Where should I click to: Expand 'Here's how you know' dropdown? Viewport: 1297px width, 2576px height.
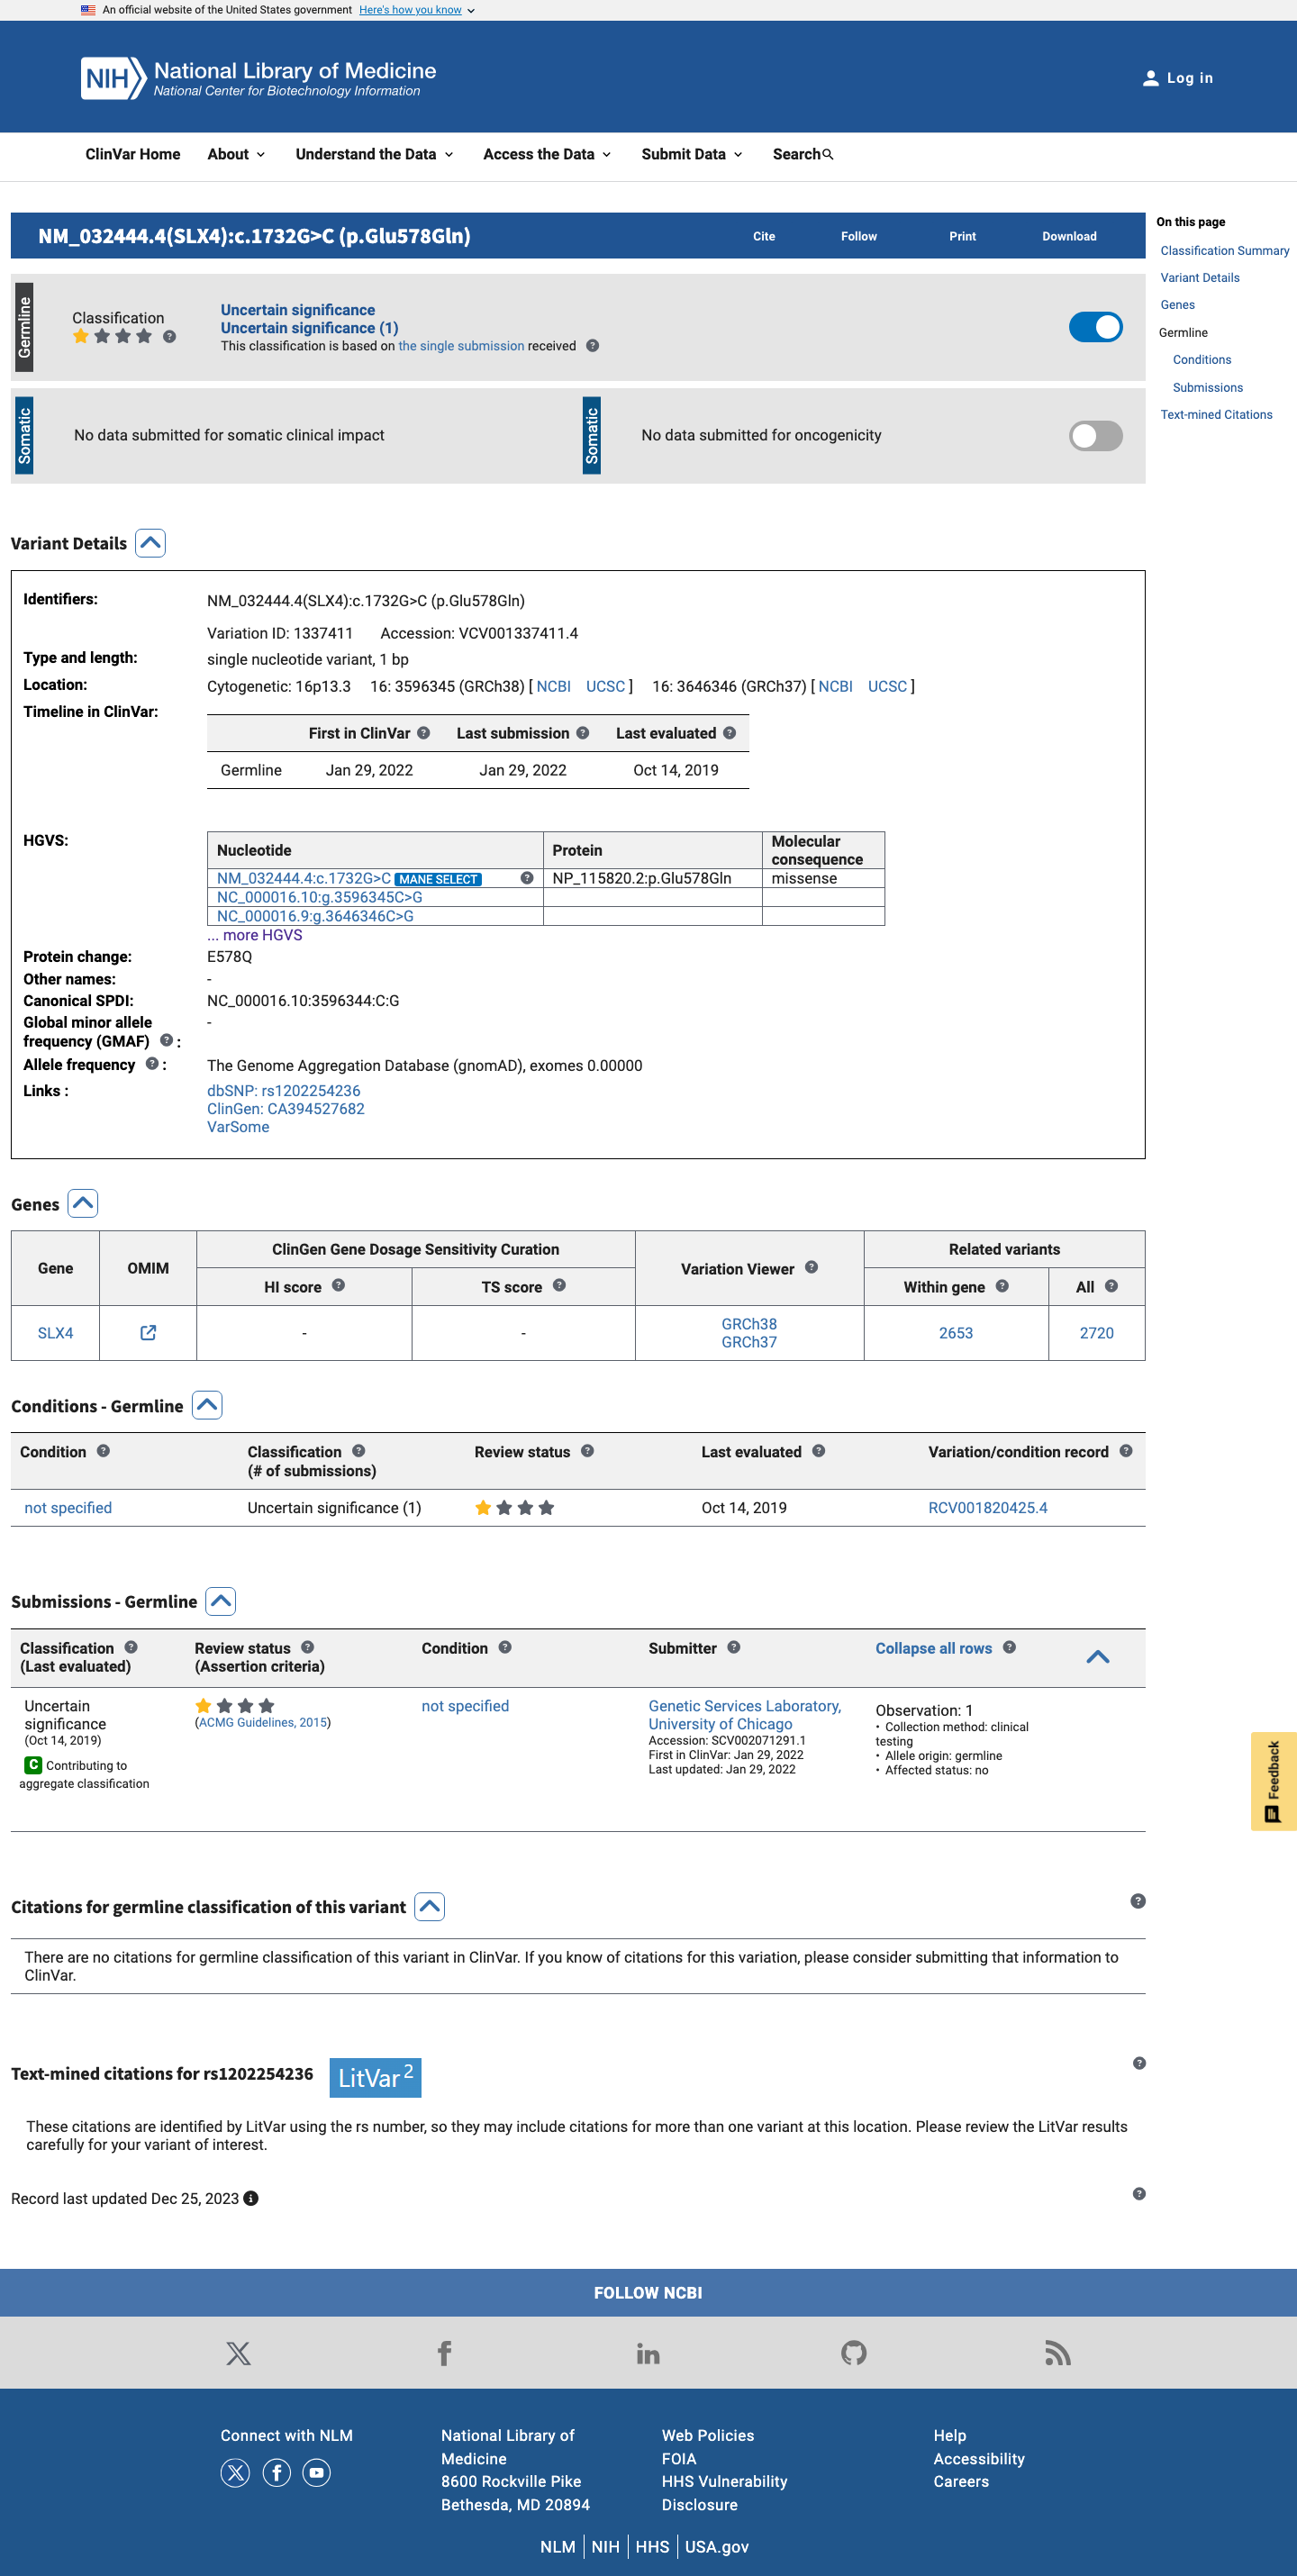click(x=416, y=10)
